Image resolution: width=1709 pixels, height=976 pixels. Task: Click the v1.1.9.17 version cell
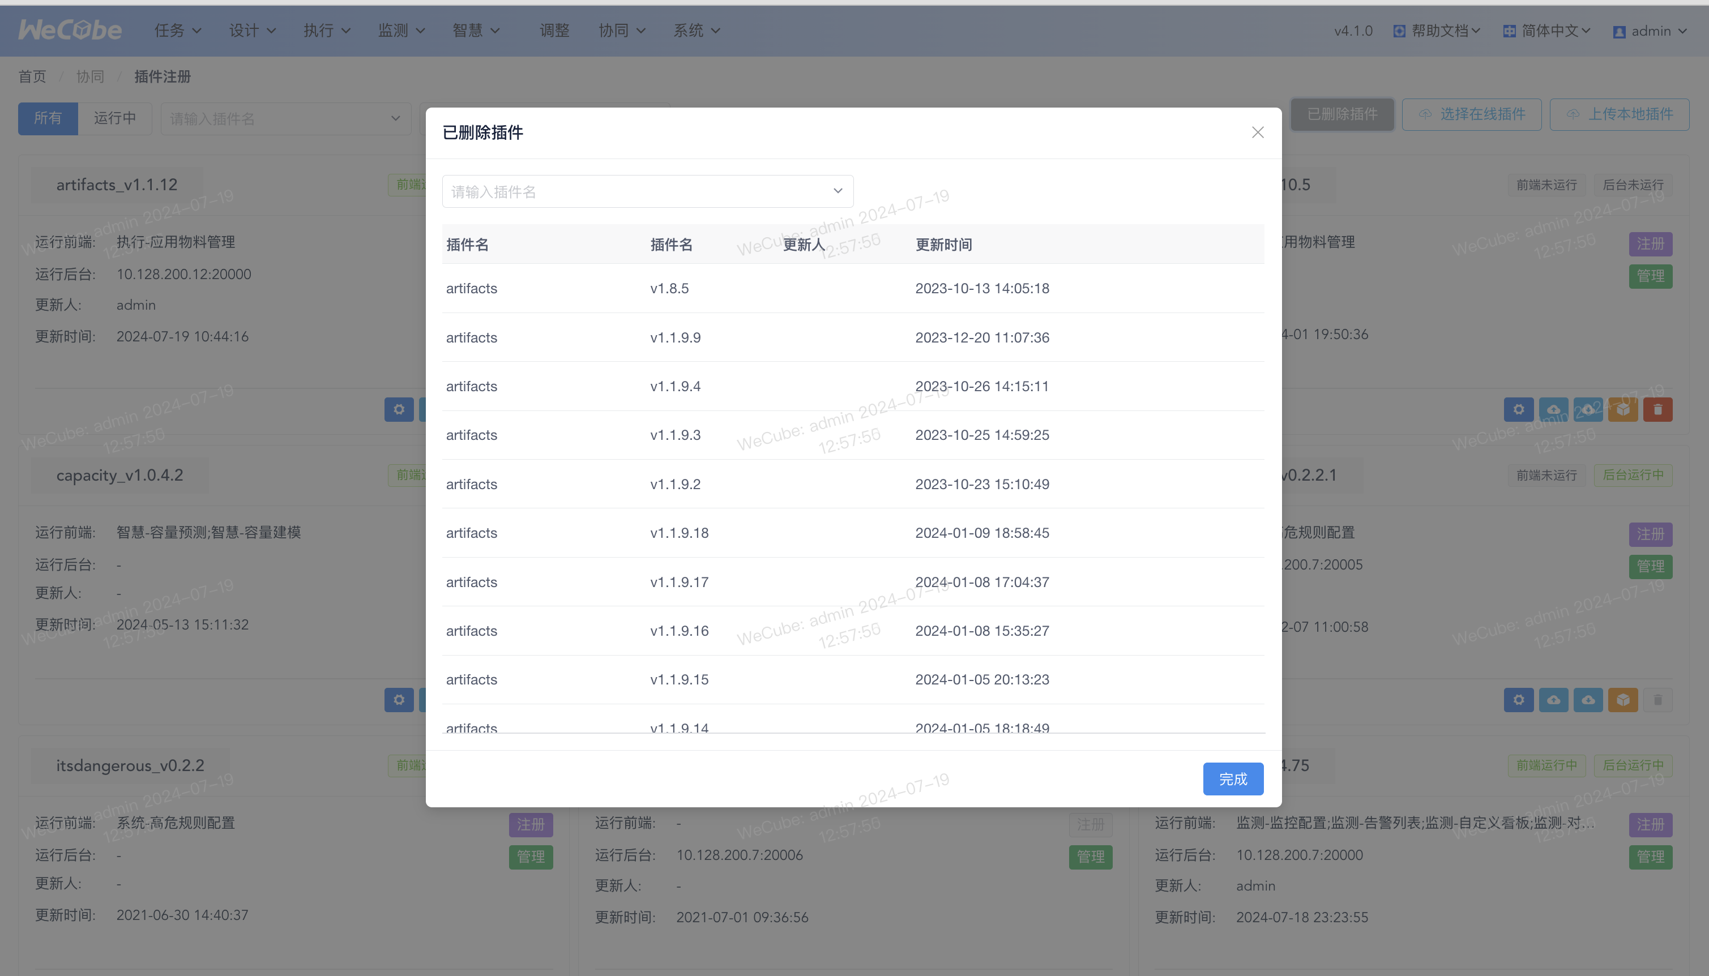click(x=679, y=582)
